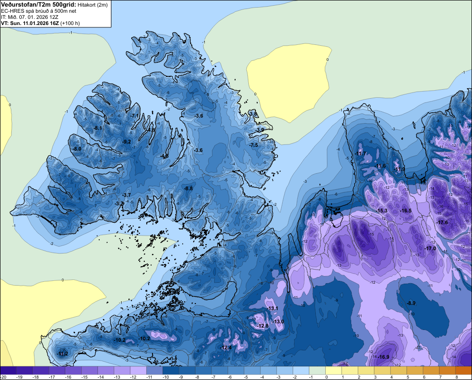Click the 0 value label under the legend
The width and height of the screenshot is (472, 380).
pos(327,377)
